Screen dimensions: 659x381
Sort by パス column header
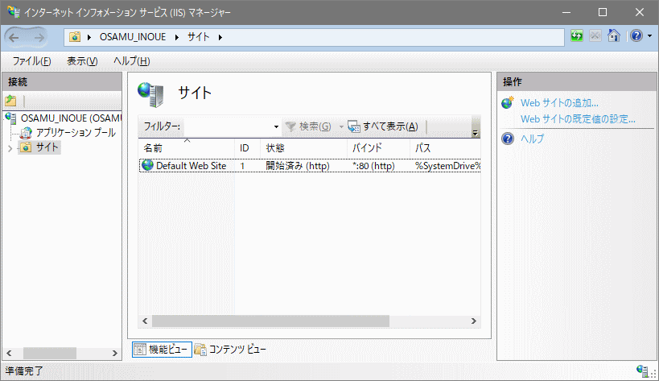(x=445, y=148)
